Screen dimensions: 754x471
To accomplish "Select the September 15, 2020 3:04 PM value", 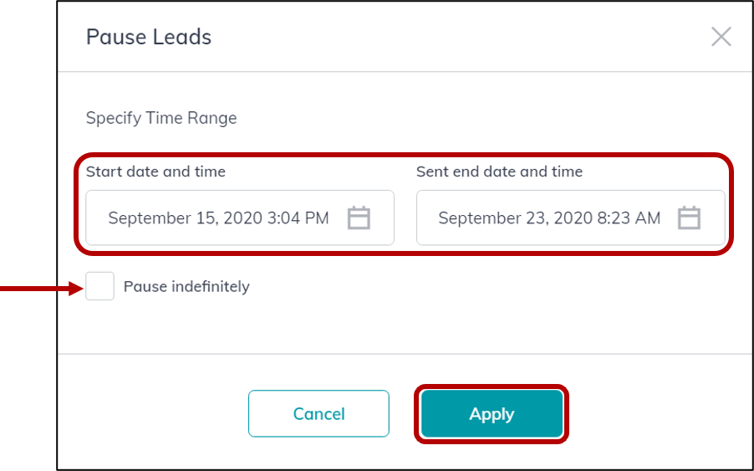I will (x=218, y=218).
